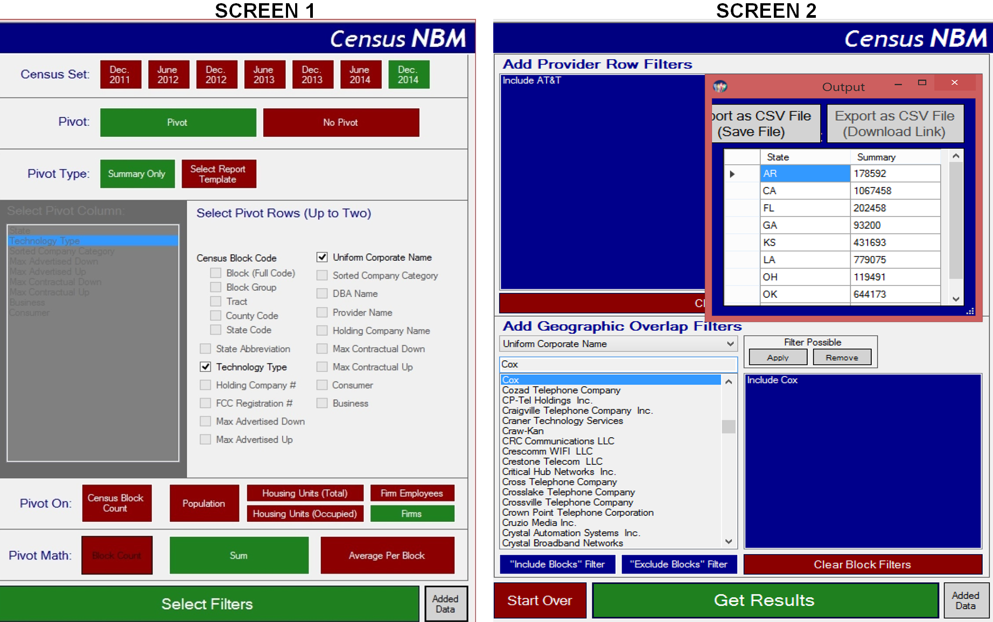Viewport: 993px width, 622px height.
Task: Enable the Tract checkbox
Action: point(215,302)
